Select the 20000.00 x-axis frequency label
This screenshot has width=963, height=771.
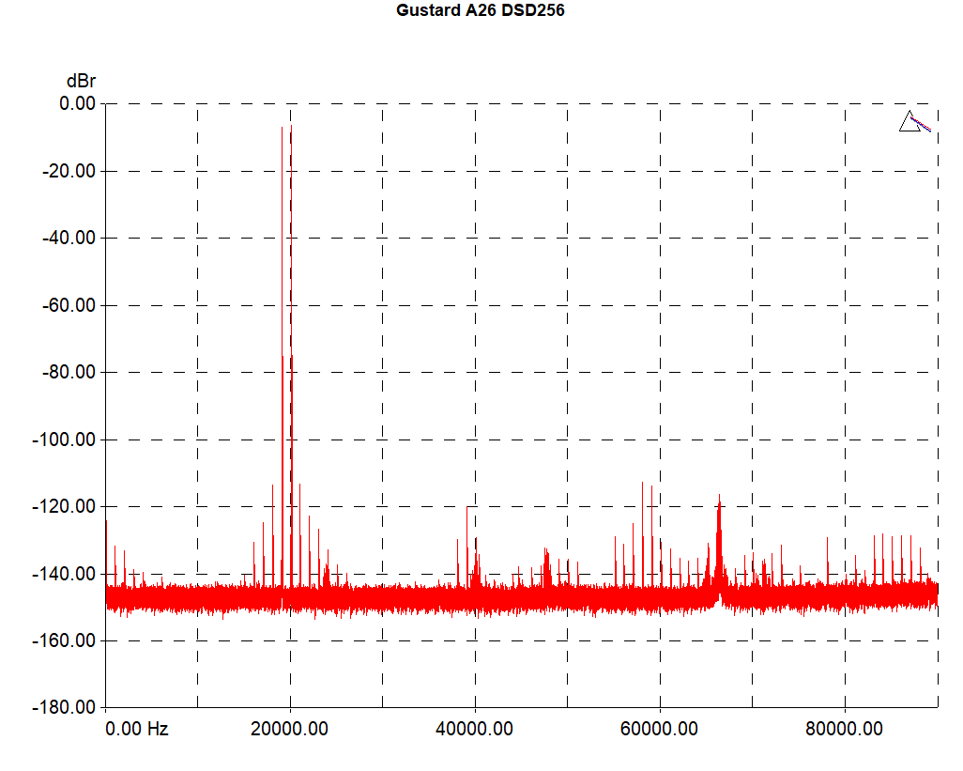point(290,729)
